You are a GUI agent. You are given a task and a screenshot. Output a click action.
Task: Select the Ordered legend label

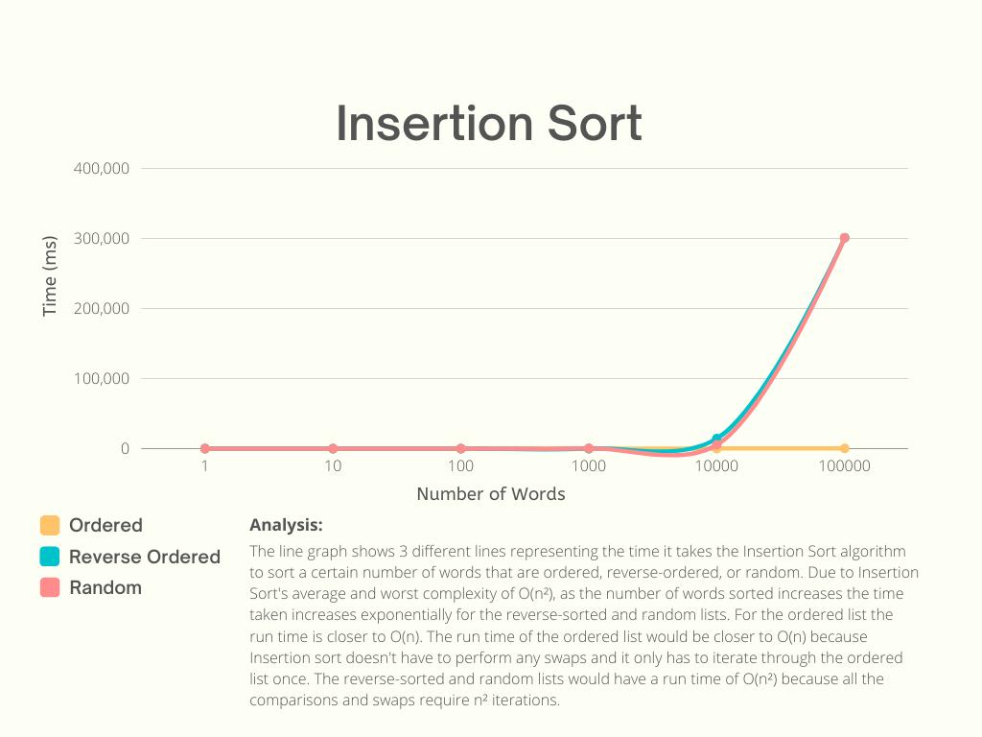pos(105,525)
